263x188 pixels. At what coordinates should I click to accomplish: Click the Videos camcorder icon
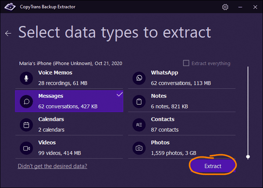point(26,148)
